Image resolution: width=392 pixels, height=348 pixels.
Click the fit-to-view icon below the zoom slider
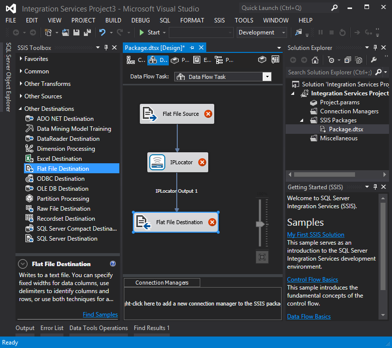[x=262, y=257]
